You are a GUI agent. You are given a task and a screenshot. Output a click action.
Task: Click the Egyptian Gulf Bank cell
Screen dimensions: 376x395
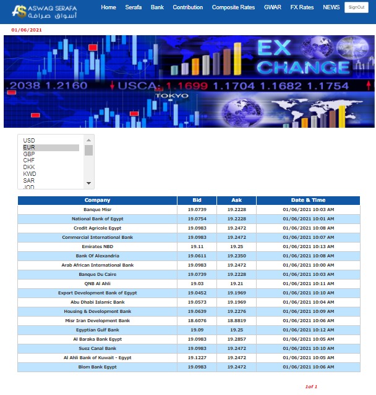(98, 330)
